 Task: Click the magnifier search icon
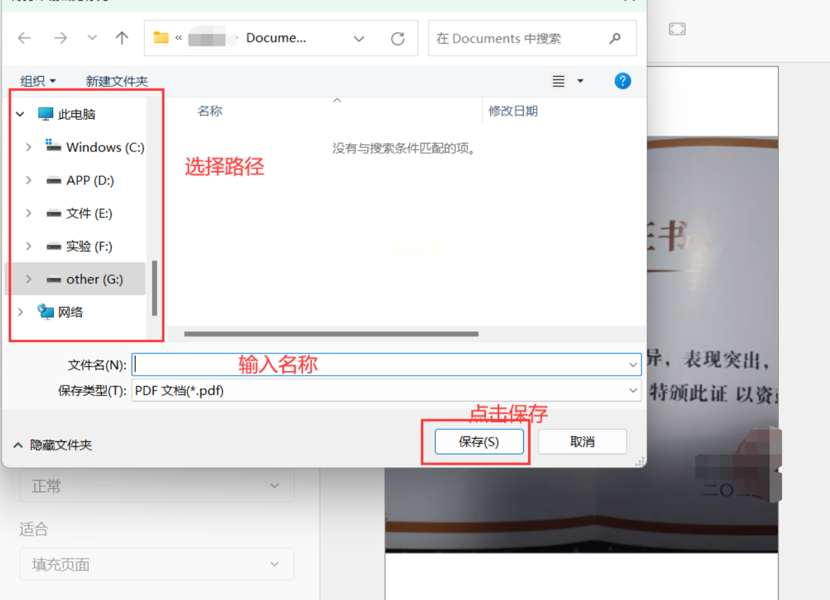point(615,38)
